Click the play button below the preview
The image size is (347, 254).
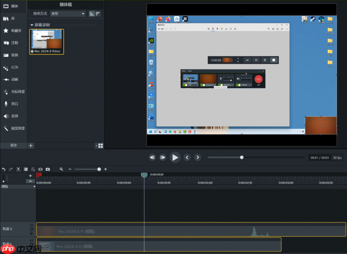(x=175, y=157)
